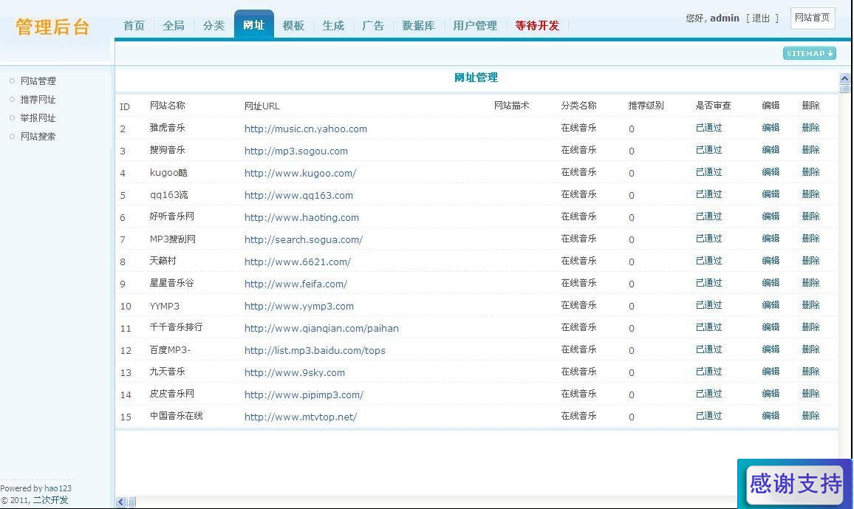
Task: Delete the 皮皮音乐网 entry
Action: tap(810, 394)
